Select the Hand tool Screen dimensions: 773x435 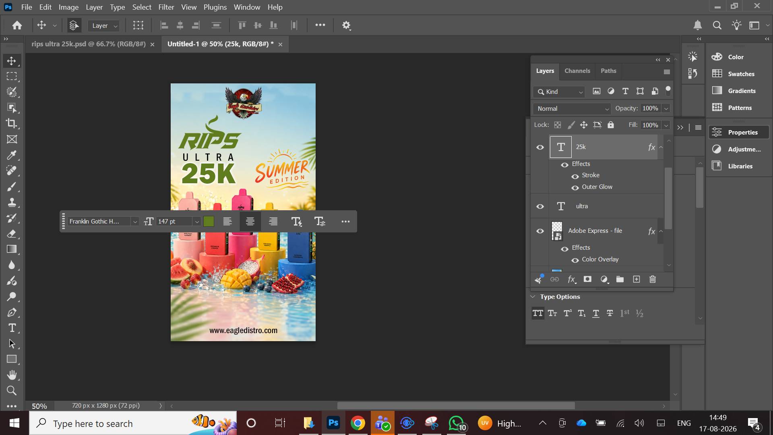pyautogui.click(x=12, y=375)
